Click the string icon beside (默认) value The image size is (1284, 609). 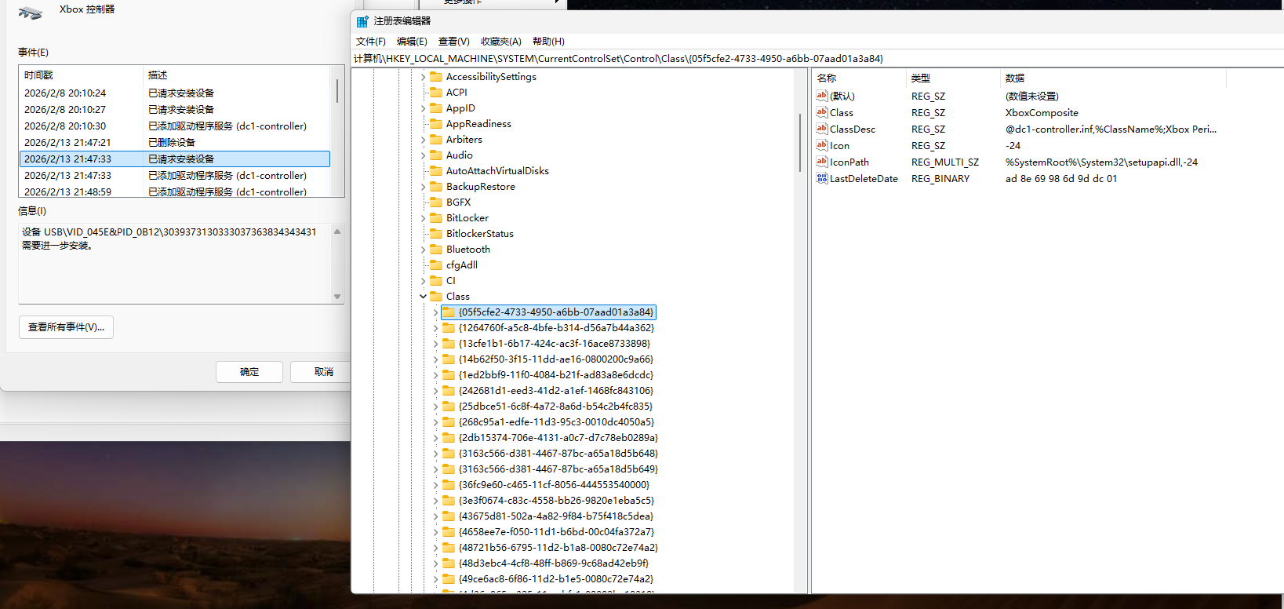click(822, 96)
